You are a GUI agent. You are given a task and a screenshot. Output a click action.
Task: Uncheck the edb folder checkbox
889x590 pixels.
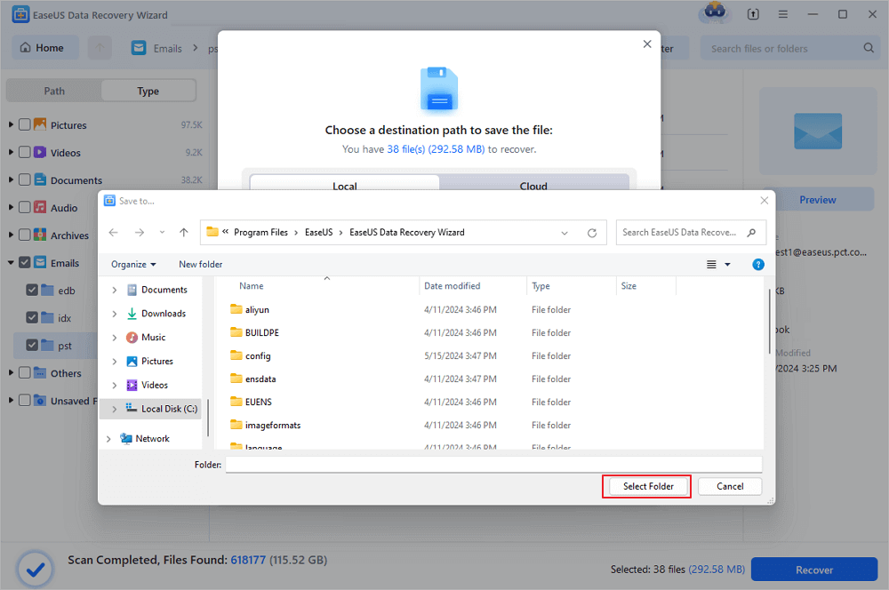(x=32, y=291)
